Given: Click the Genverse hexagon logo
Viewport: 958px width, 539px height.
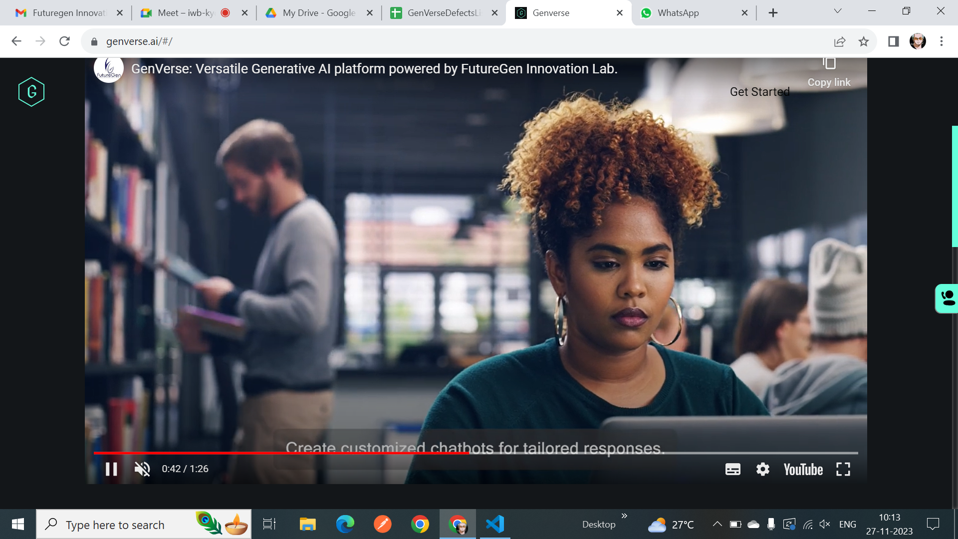Looking at the screenshot, I should (31, 92).
